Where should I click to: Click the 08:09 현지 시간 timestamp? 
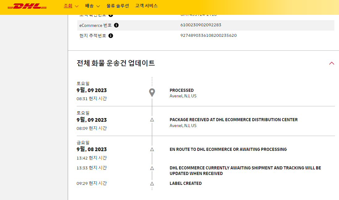92,128
